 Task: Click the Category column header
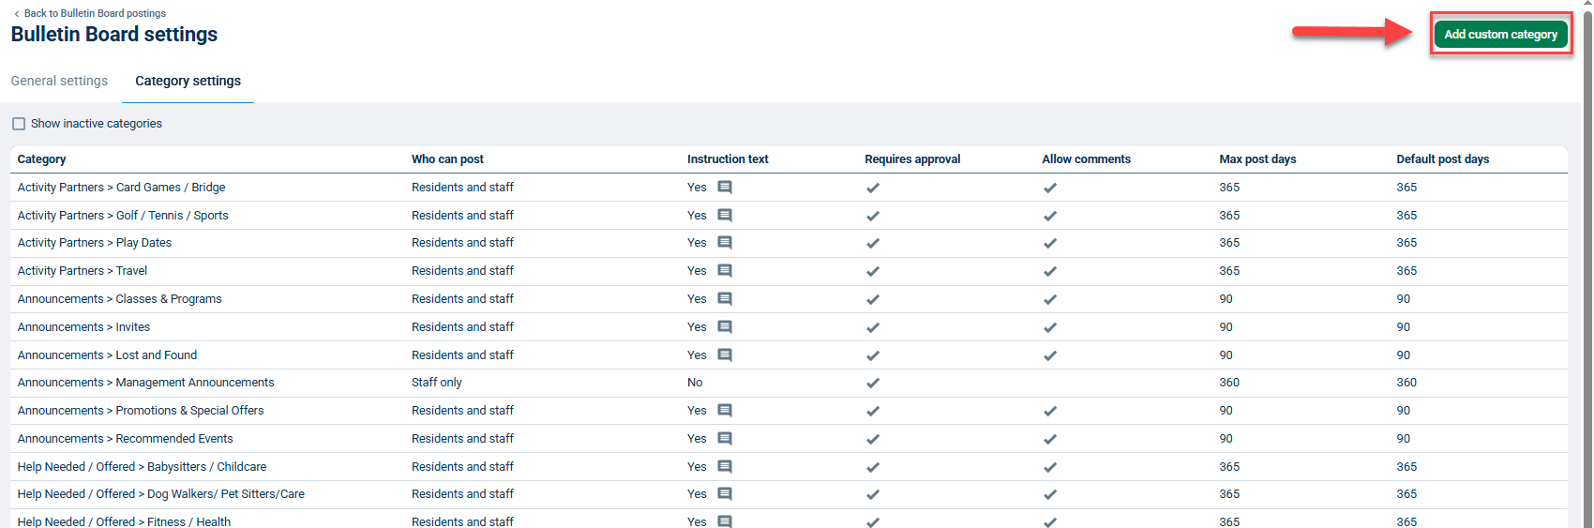pyautogui.click(x=41, y=159)
